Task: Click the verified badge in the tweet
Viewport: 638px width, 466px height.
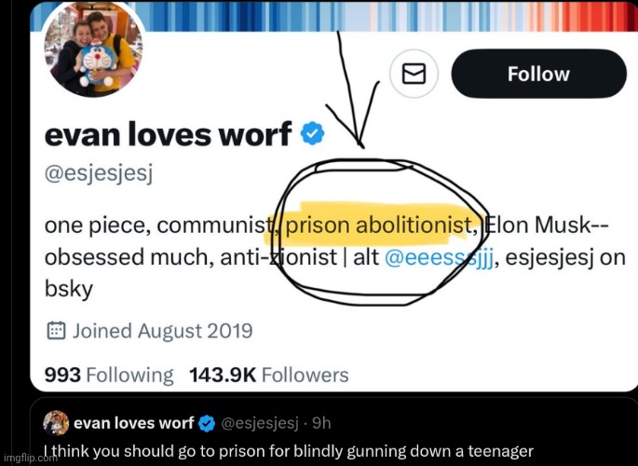Action: pos(208,423)
